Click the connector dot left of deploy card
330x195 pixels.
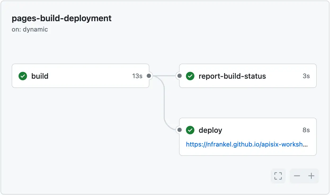(179, 130)
